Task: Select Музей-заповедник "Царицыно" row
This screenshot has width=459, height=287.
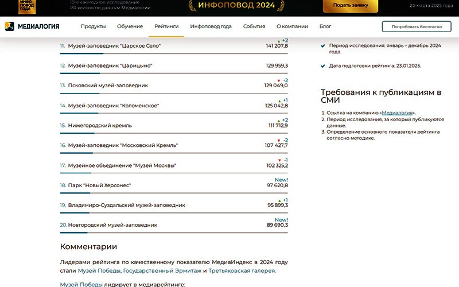Action: (174, 65)
